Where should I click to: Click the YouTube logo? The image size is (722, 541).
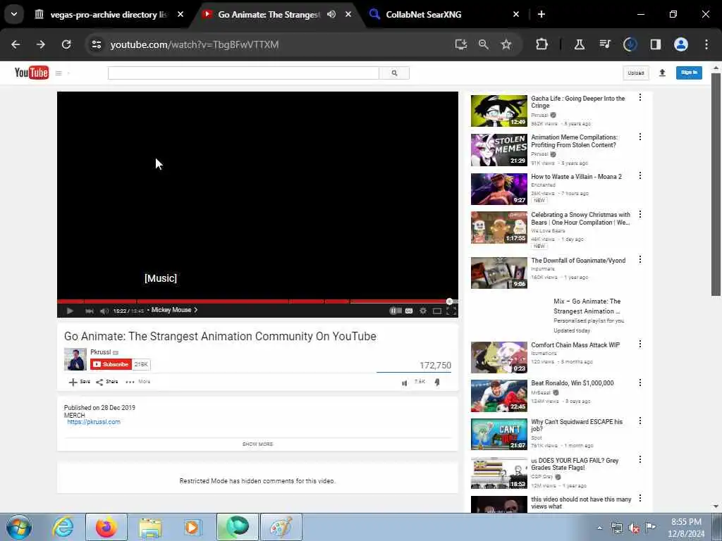point(31,73)
